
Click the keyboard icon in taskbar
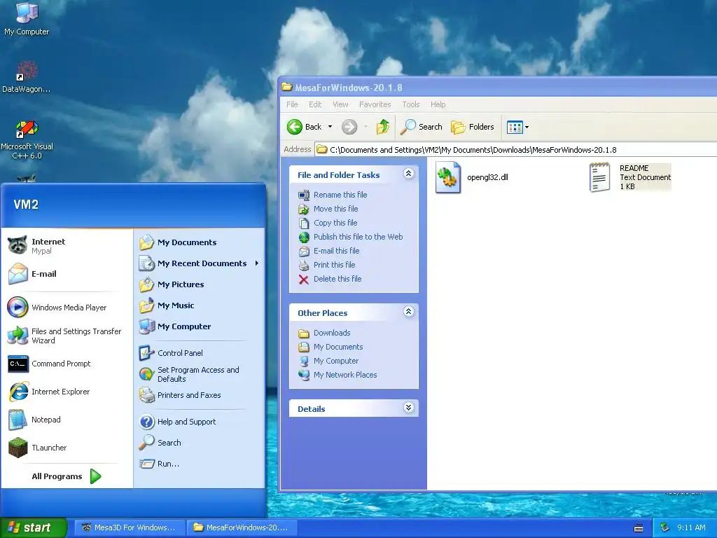click(639, 528)
